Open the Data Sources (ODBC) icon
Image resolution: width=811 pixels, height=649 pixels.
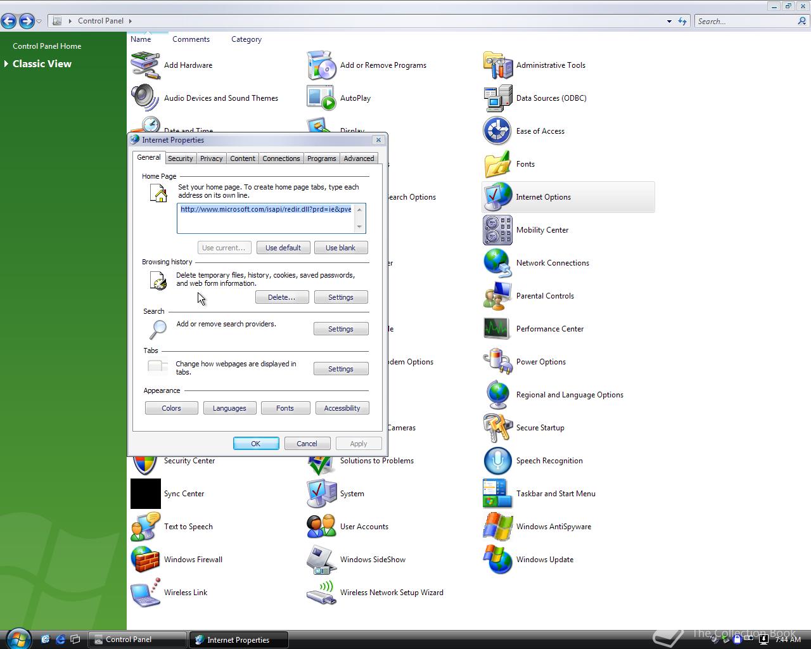click(x=497, y=98)
